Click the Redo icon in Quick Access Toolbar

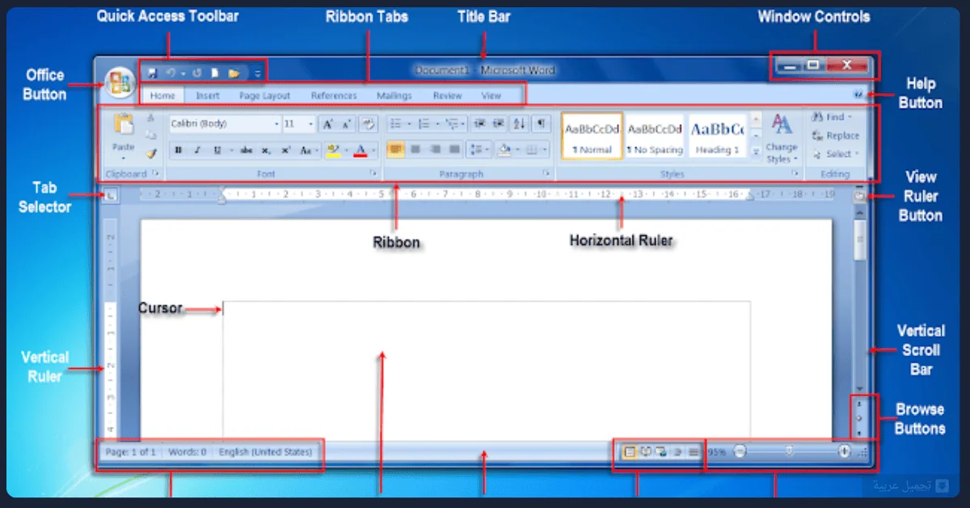pos(196,73)
